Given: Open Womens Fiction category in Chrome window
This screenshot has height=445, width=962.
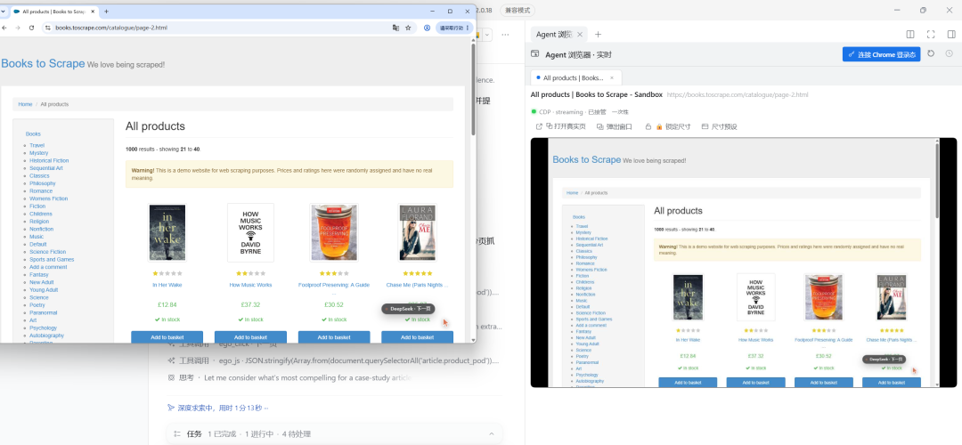Looking at the screenshot, I should click(48, 198).
